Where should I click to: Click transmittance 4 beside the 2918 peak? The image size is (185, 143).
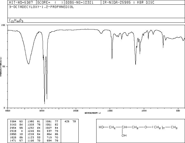[22, 131]
